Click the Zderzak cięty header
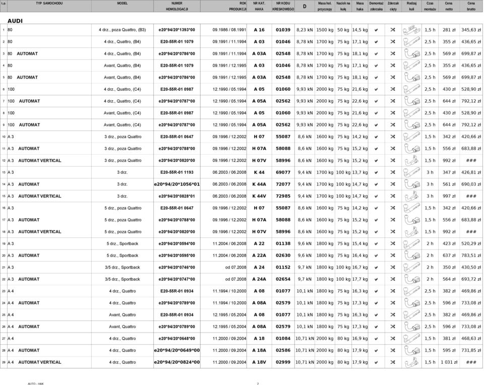 pyautogui.click(x=393, y=6)
